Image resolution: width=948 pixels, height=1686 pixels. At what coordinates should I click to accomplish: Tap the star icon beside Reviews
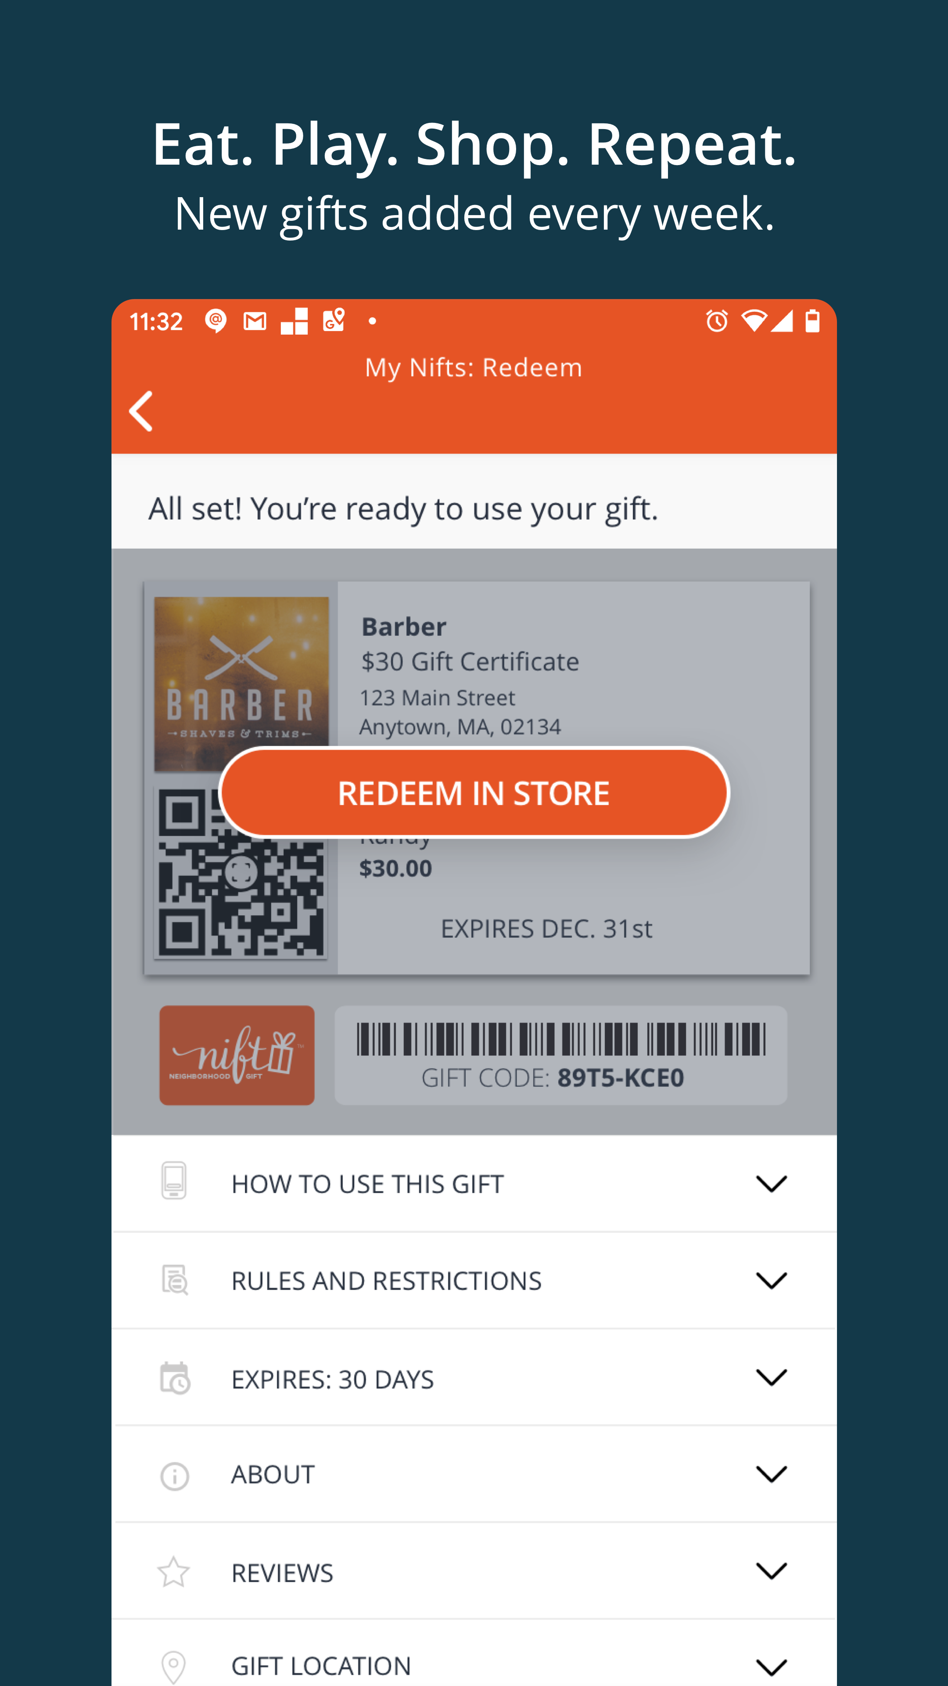tap(173, 1572)
